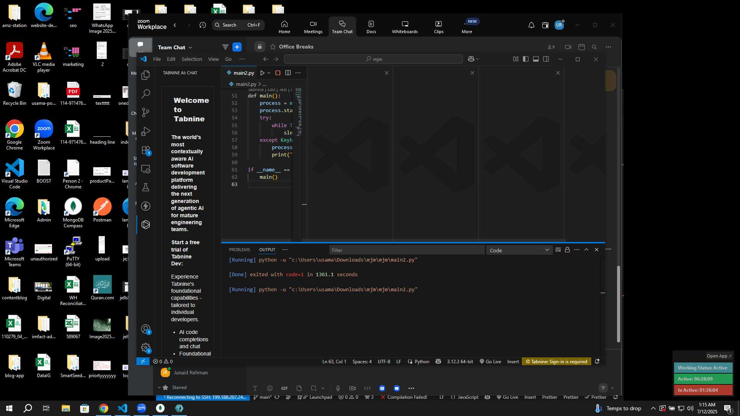The height and width of the screenshot is (416, 740).
Task: Collapse the Starred section in Zoom
Action: [159, 387]
